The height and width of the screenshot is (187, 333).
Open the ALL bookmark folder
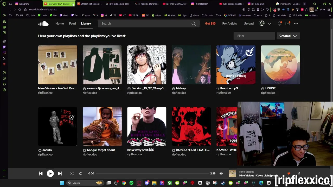click(x=20, y=15)
